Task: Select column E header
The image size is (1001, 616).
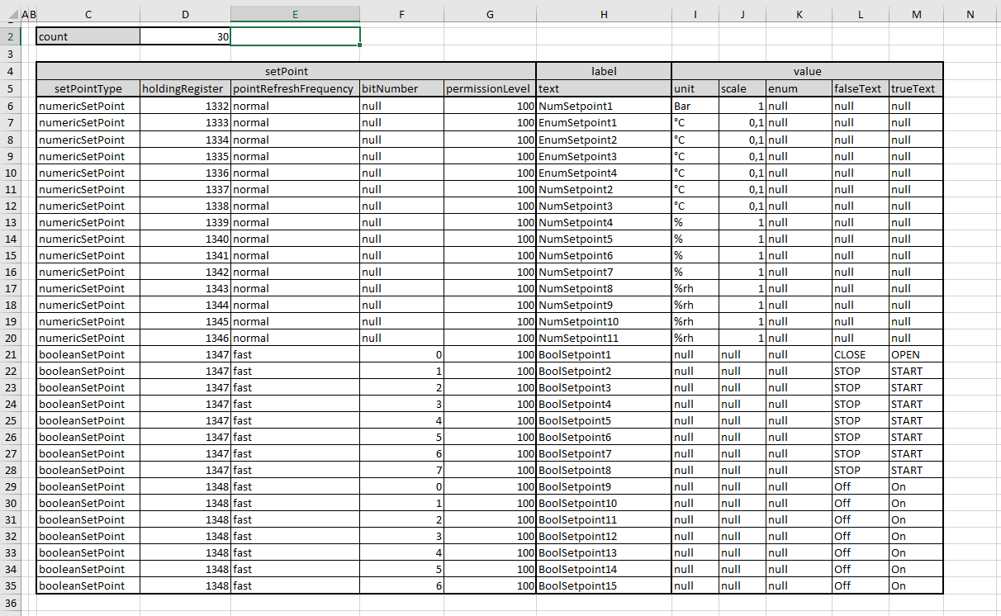Action: [295, 14]
